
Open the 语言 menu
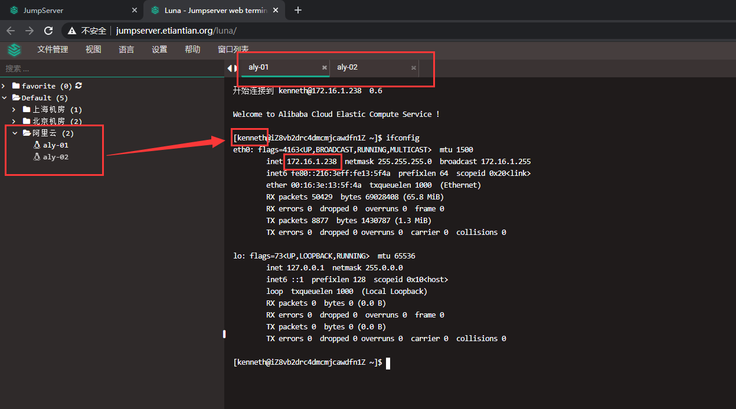point(126,50)
